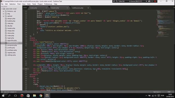Pause the screen recording
This screenshot has width=175, height=98.
(152, 1)
